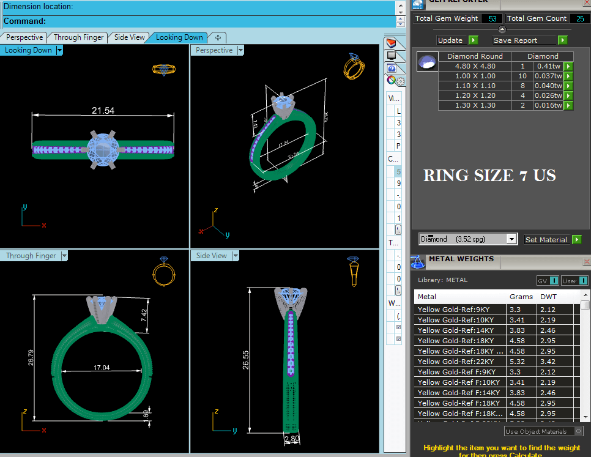Screen dimensions: 591x457
Task: Click green arrow next to Update
Action: (x=473, y=40)
